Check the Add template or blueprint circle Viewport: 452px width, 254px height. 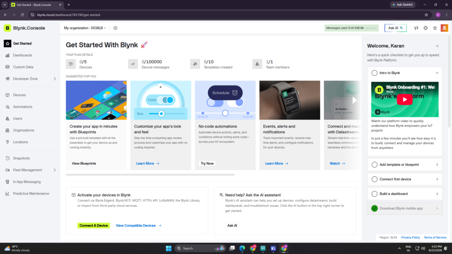[x=374, y=165]
